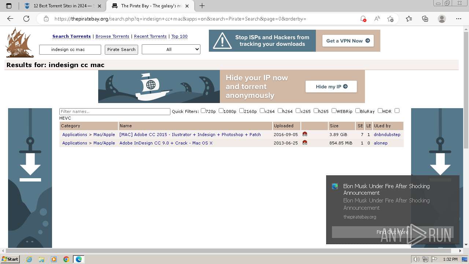Toggle the HDR quick filter

380,111
